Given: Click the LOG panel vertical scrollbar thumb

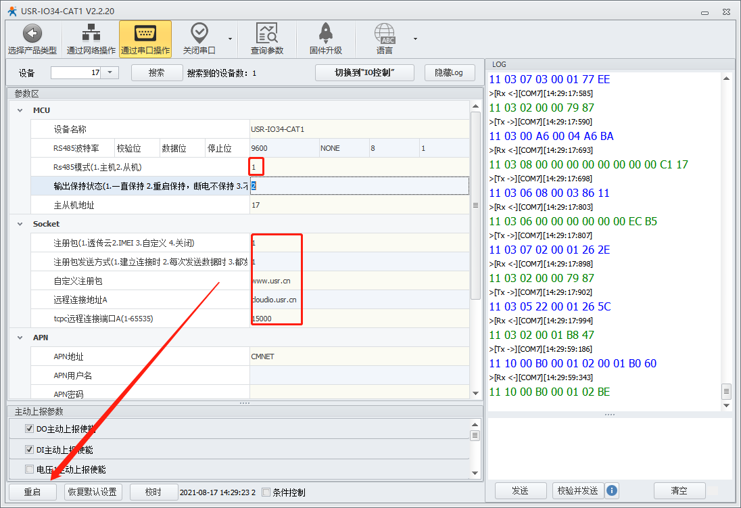Looking at the screenshot, I should tap(727, 391).
